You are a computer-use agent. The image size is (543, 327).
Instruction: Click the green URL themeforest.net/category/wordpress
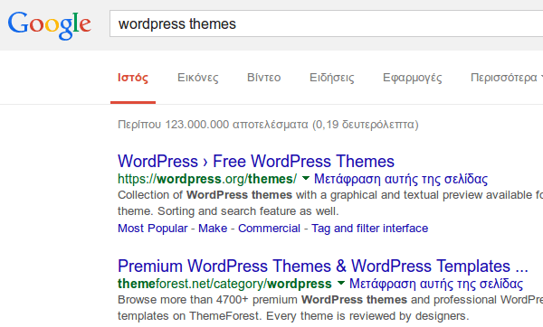pyautogui.click(x=224, y=284)
